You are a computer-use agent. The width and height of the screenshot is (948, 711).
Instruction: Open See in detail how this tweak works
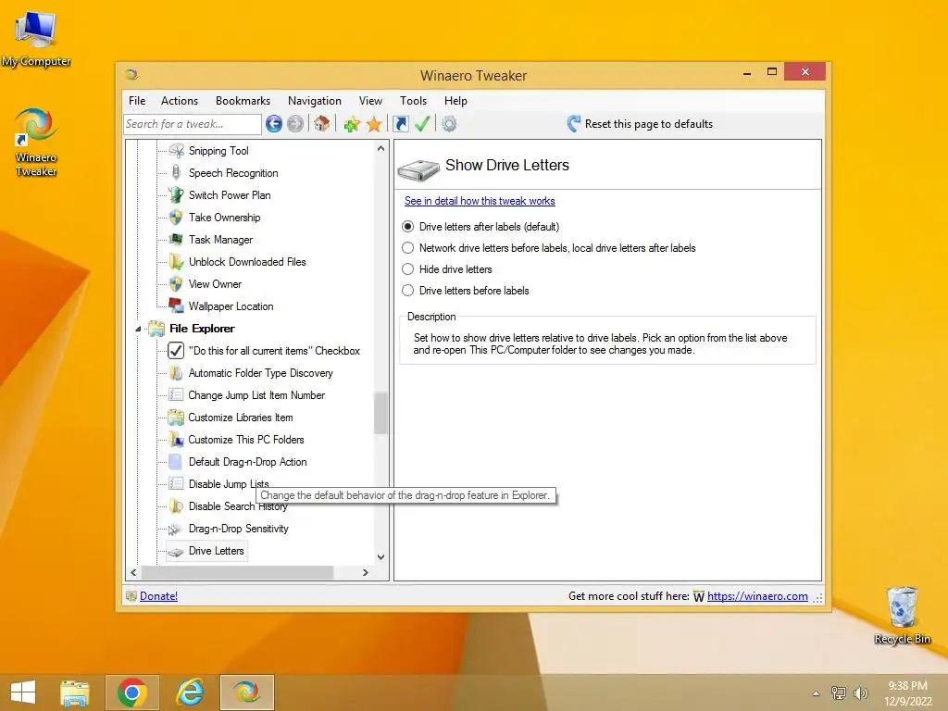480,201
